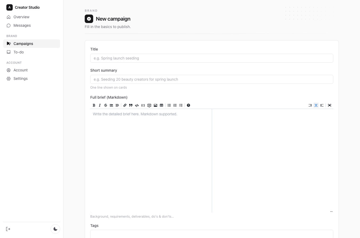Insert a link in the brief

(x=125, y=105)
